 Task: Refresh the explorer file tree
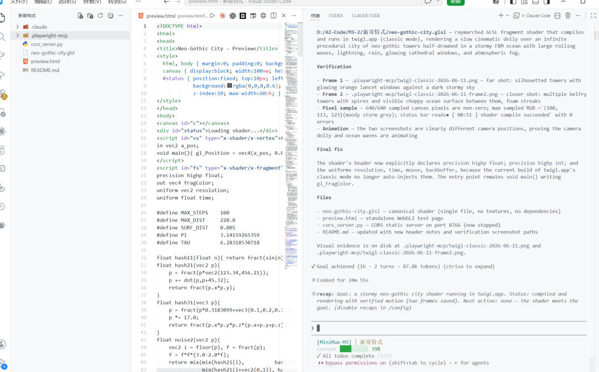pos(100,16)
